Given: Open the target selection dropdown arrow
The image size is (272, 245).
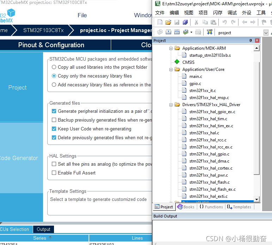Looking at the screenshot, I should click(266, 32).
